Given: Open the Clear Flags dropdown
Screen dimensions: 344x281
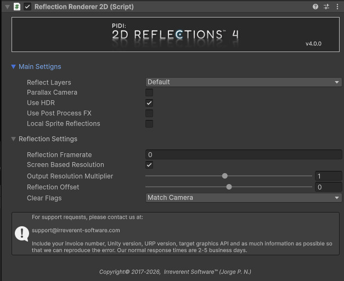Looking at the screenshot, I should click(243, 198).
